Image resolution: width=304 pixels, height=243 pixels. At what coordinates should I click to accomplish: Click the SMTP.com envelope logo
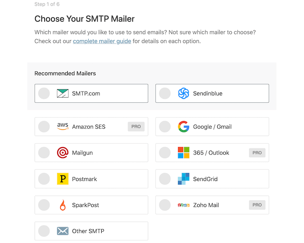coord(63,93)
